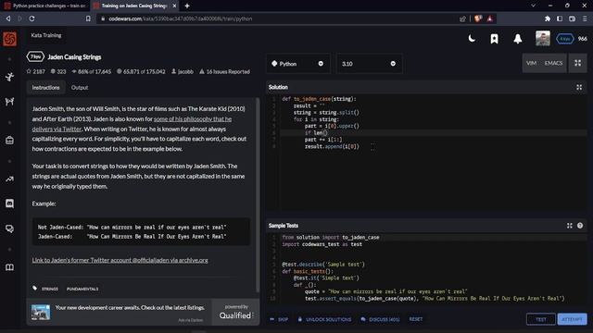Open the Jaden's former Twitter archive link
The image size is (593, 333).
click(x=120, y=260)
